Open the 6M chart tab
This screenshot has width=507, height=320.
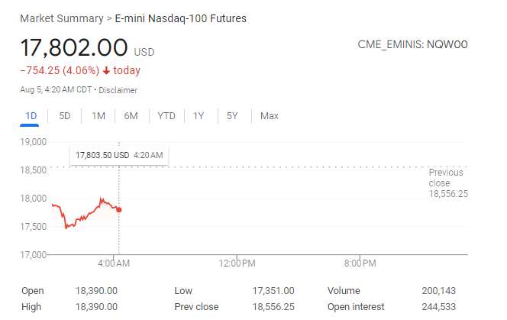coord(131,116)
